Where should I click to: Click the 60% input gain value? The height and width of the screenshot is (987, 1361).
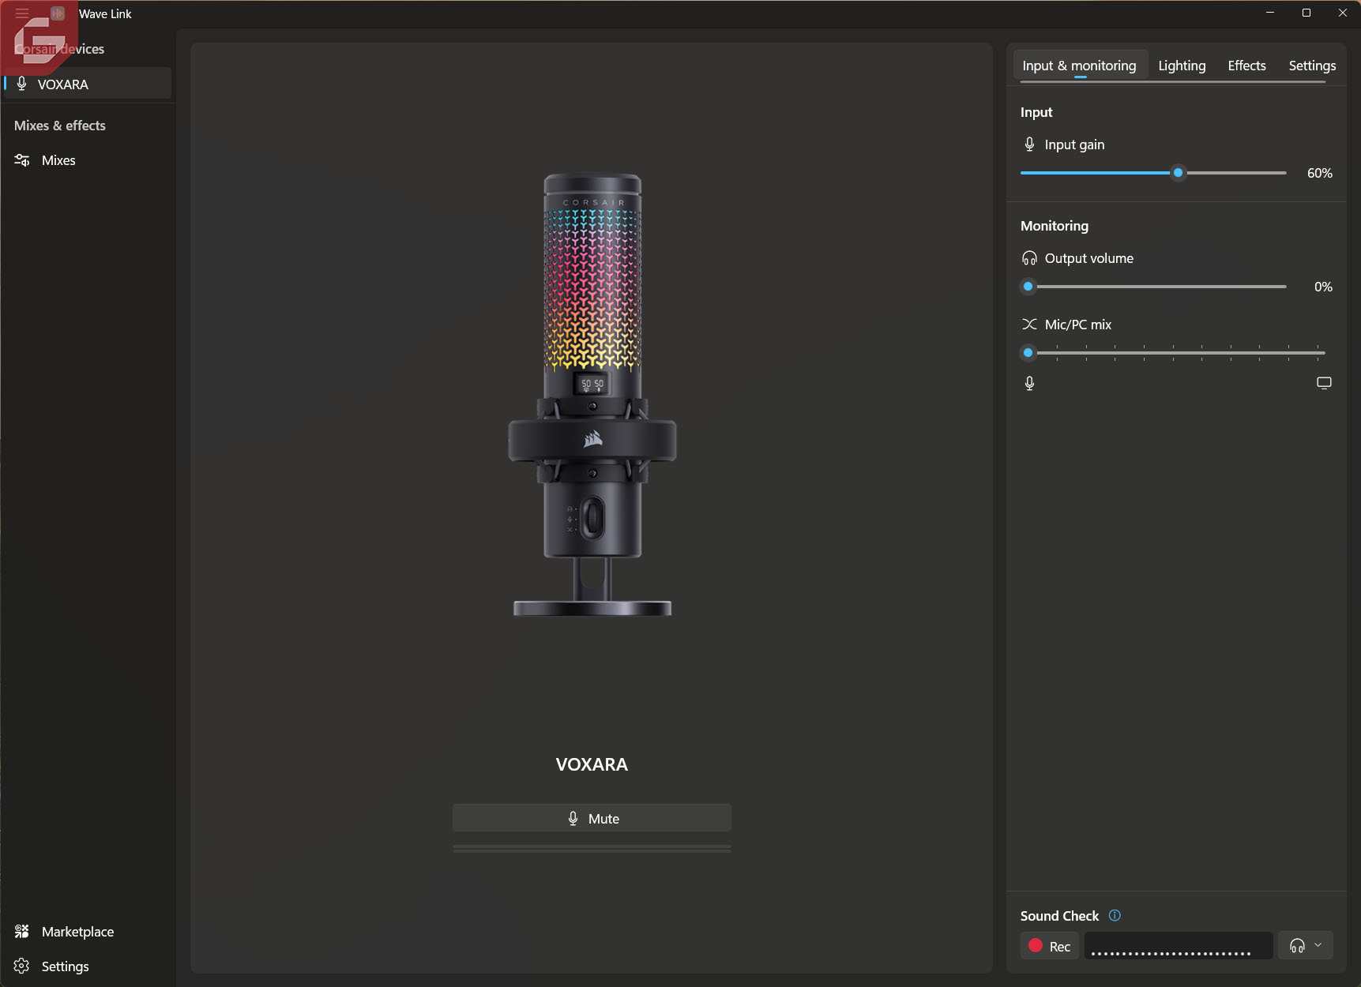(x=1319, y=173)
